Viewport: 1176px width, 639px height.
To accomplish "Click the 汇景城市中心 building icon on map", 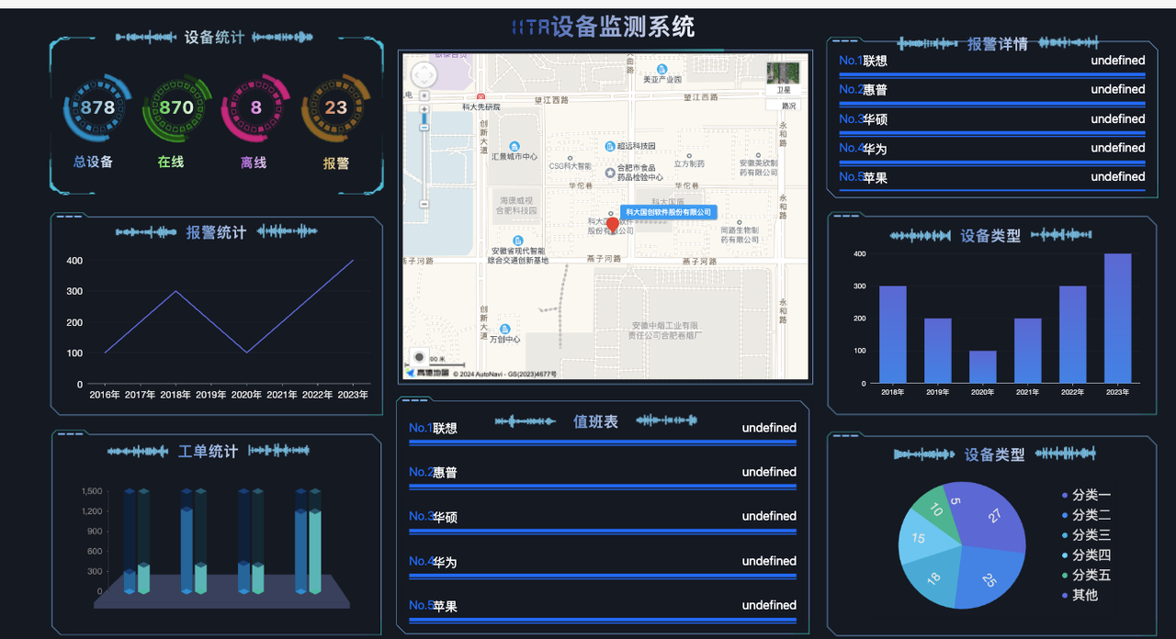I will click(x=514, y=146).
